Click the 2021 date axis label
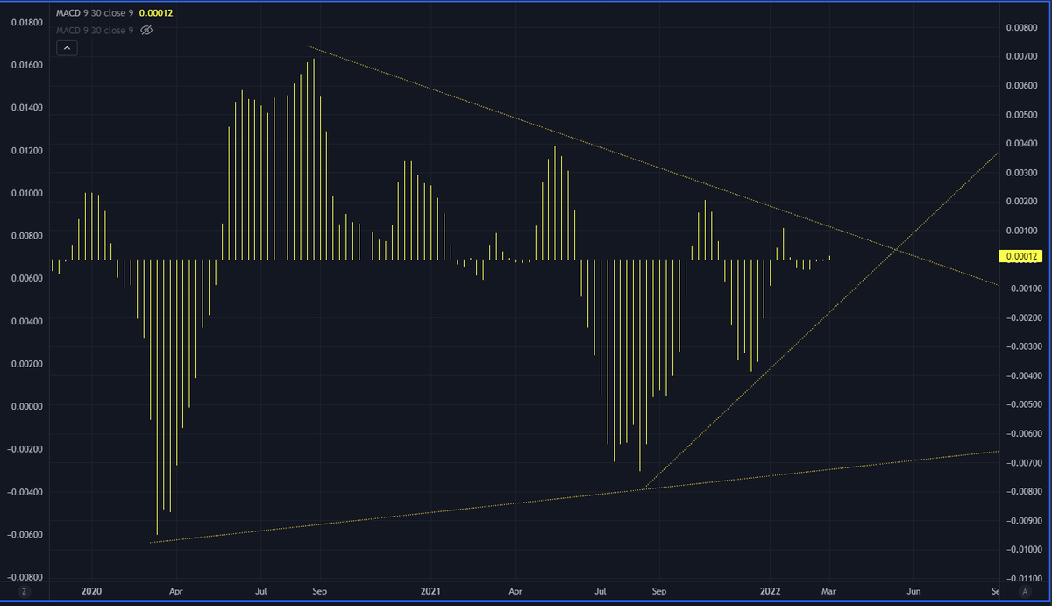Viewport: 1052px width, 606px height. coord(430,591)
